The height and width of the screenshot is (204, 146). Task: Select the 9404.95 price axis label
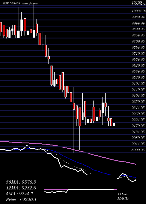(x=138, y=96)
